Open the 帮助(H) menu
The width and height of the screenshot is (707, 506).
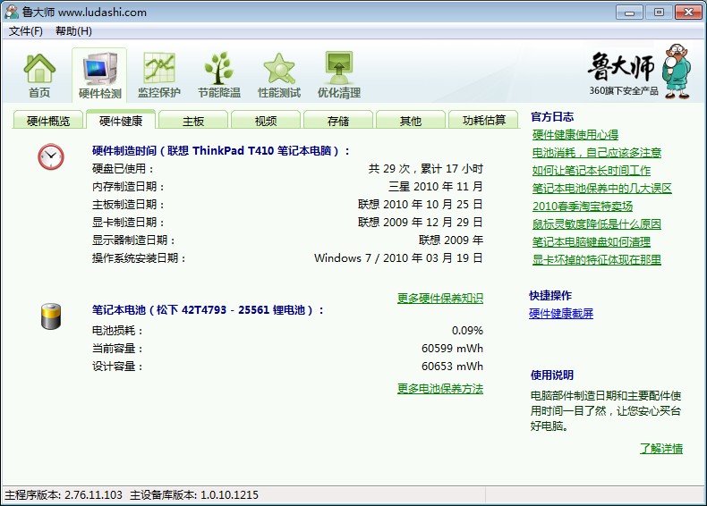point(73,31)
